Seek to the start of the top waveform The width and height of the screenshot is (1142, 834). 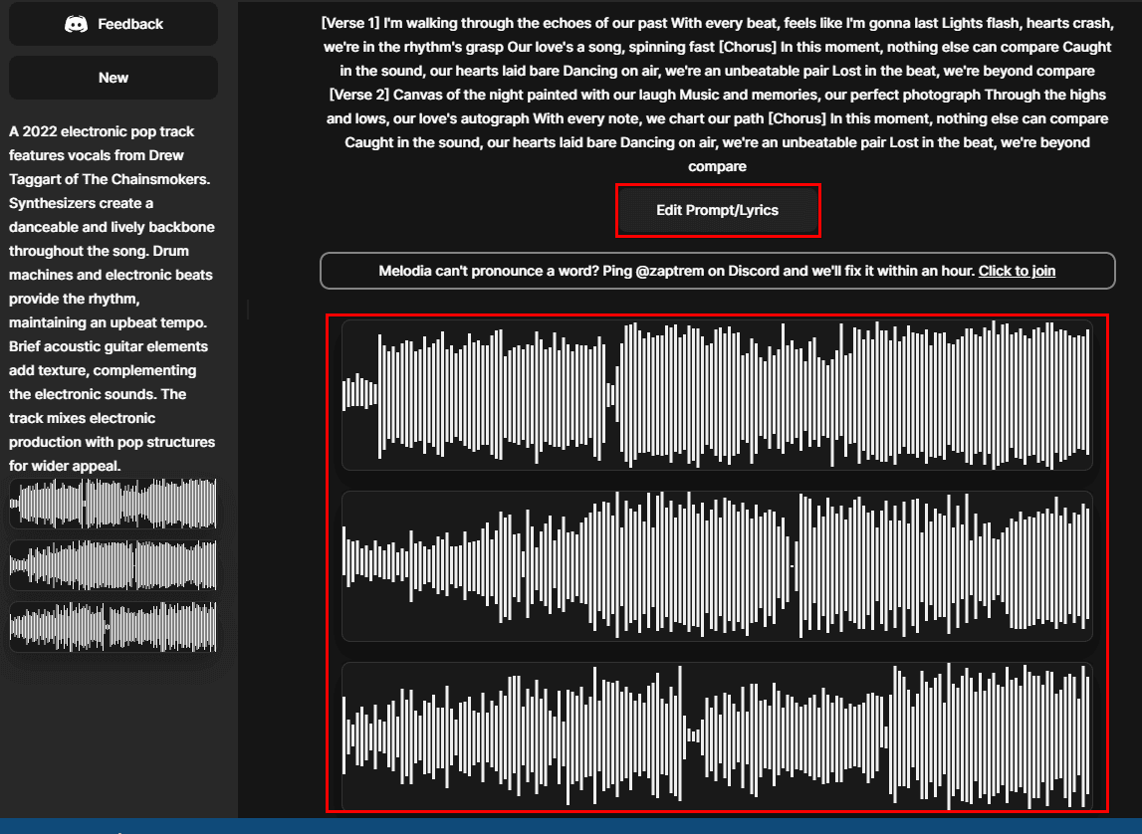click(345, 394)
